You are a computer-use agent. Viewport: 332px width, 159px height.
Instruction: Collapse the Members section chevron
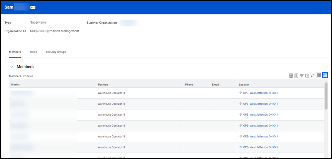[x=12, y=67]
